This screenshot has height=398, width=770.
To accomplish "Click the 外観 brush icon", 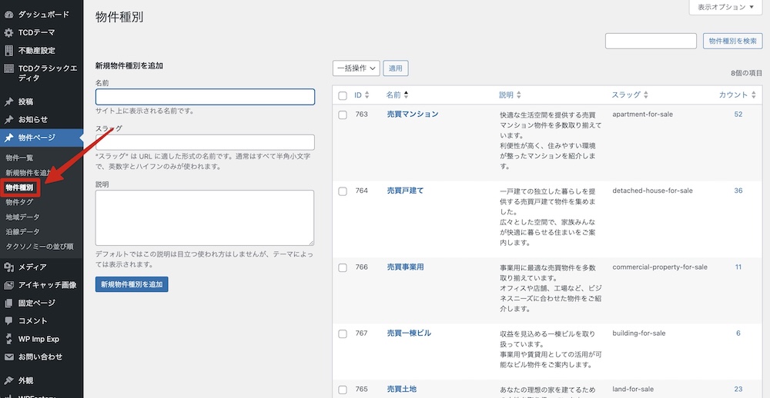I will pos(8,380).
